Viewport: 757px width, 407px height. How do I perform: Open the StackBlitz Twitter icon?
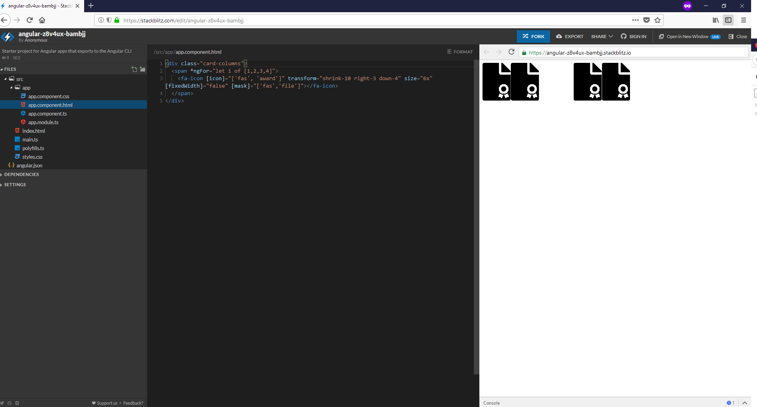pos(2,403)
